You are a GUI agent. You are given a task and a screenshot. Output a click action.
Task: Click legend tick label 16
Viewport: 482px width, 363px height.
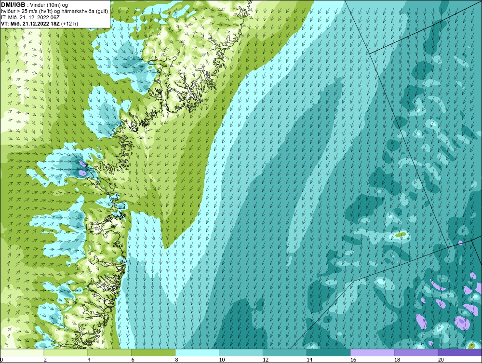pyautogui.click(x=353, y=360)
